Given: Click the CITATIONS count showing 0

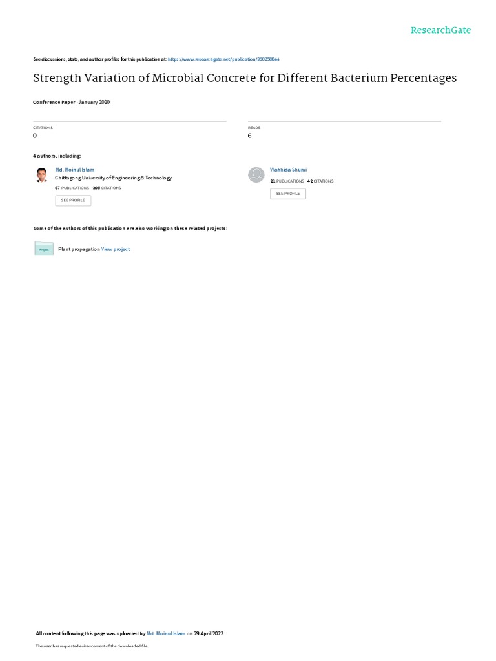Looking at the screenshot, I should pyautogui.click(x=35, y=136).
